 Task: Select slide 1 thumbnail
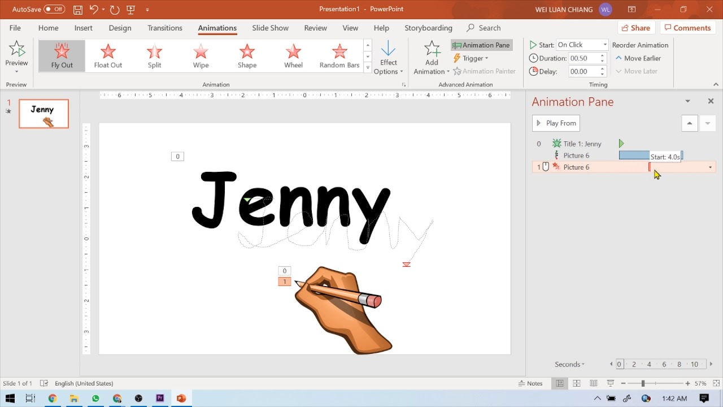(x=44, y=114)
